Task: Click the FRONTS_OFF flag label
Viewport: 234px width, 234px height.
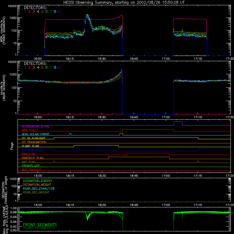Action: coord(31,166)
